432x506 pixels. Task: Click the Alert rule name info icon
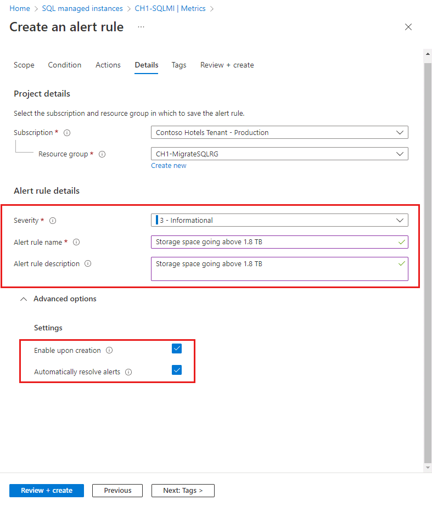[x=76, y=242]
